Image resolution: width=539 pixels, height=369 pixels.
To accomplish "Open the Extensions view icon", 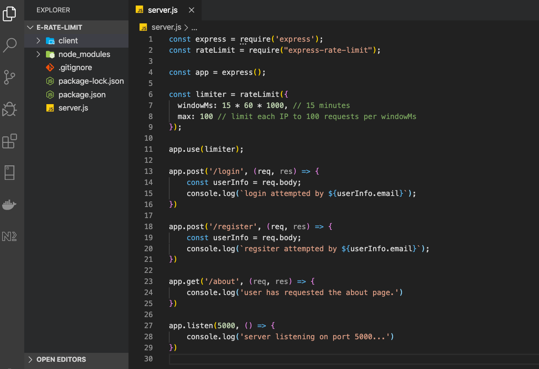I will (9, 141).
